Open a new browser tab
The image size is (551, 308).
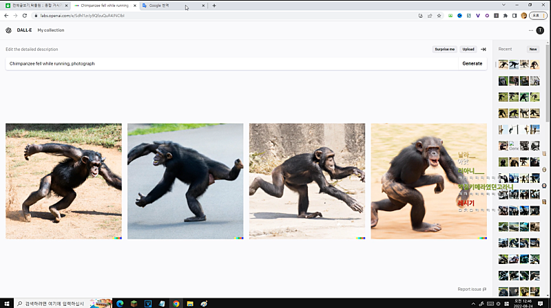214,5
